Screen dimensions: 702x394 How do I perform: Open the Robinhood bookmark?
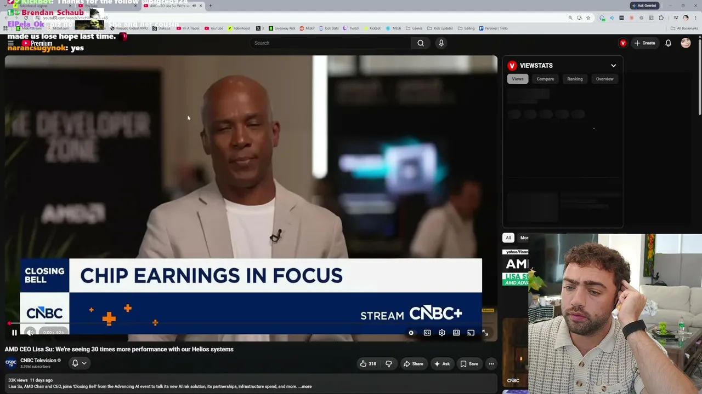tap(239, 28)
